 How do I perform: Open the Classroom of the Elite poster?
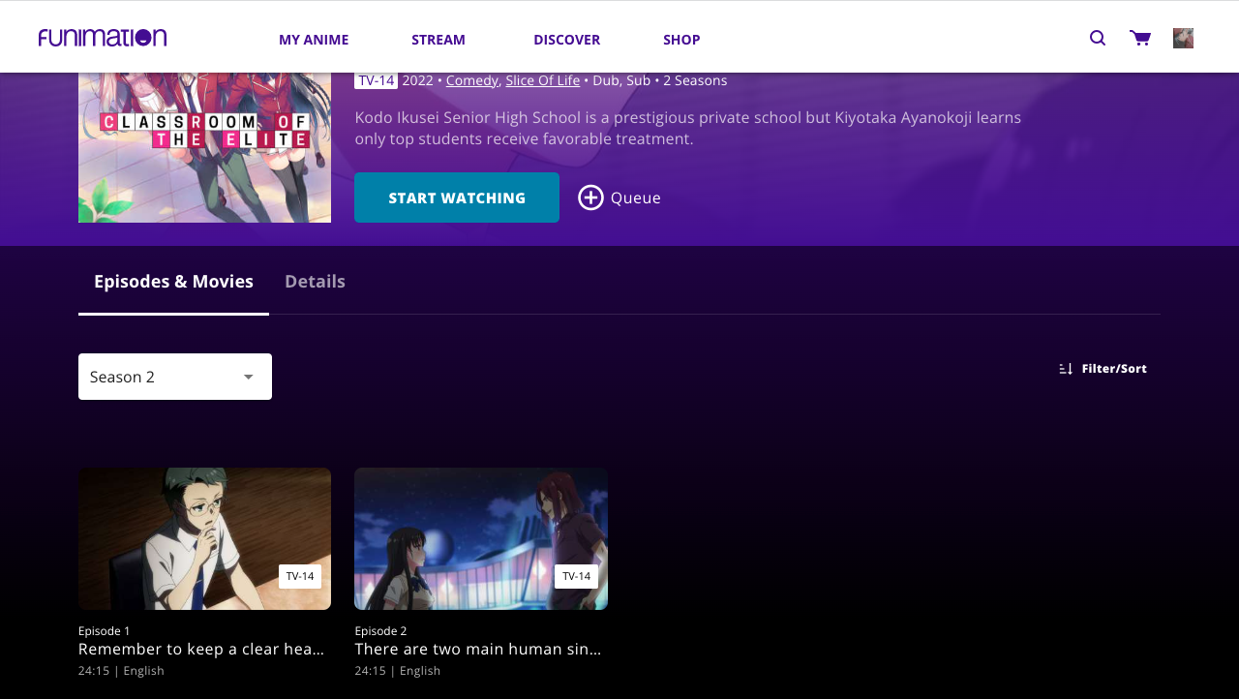pyautogui.click(x=204, y=147)
